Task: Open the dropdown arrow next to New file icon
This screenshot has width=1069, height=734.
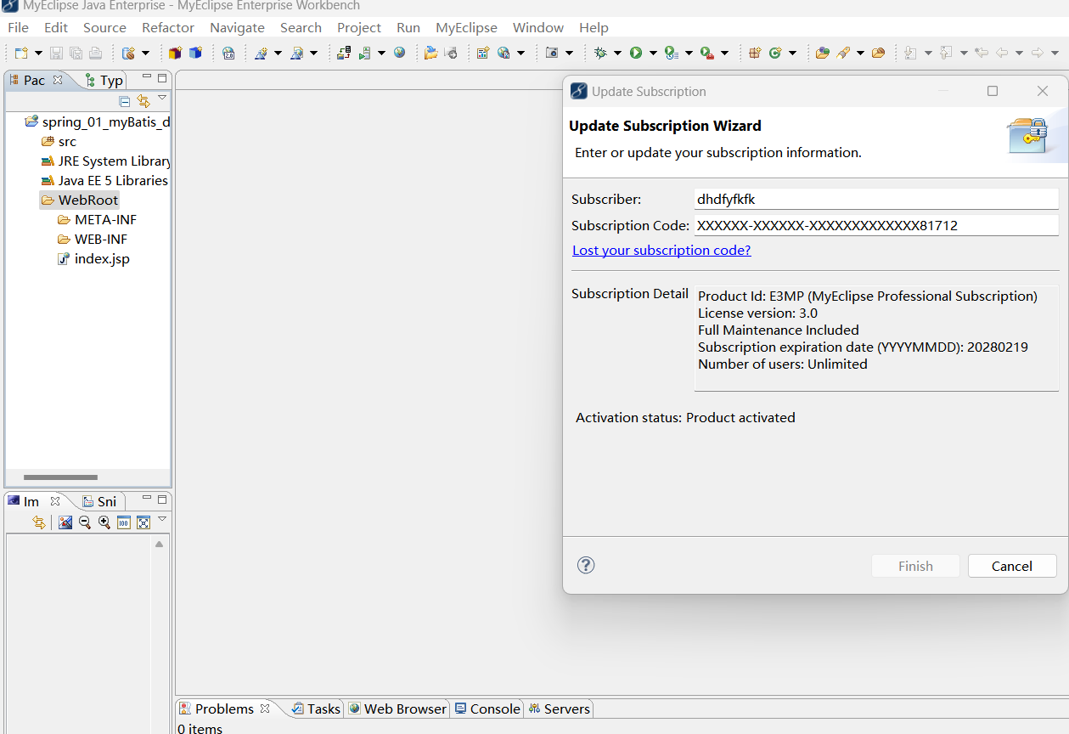Action: pos(38,53)
